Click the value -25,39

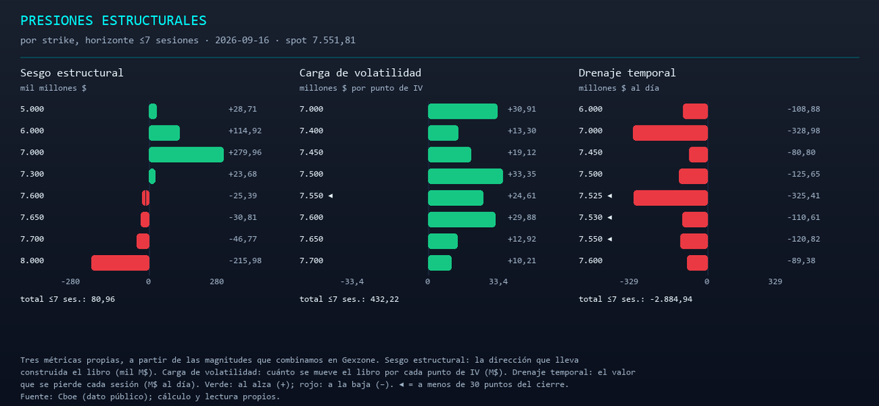242,196
